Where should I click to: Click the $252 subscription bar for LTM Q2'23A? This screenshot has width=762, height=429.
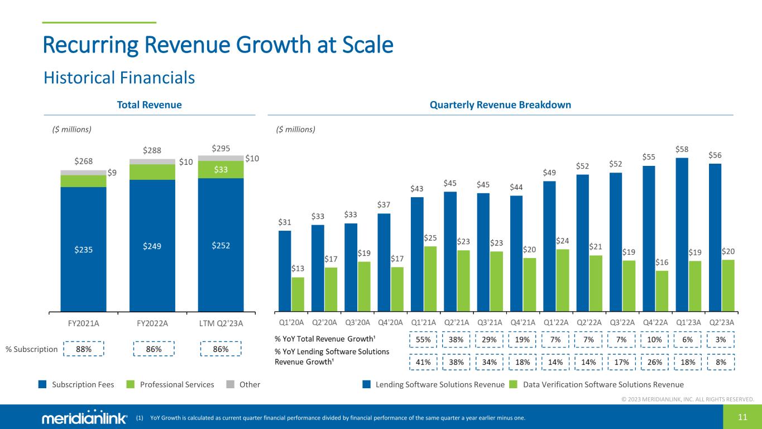pos(221,245)
